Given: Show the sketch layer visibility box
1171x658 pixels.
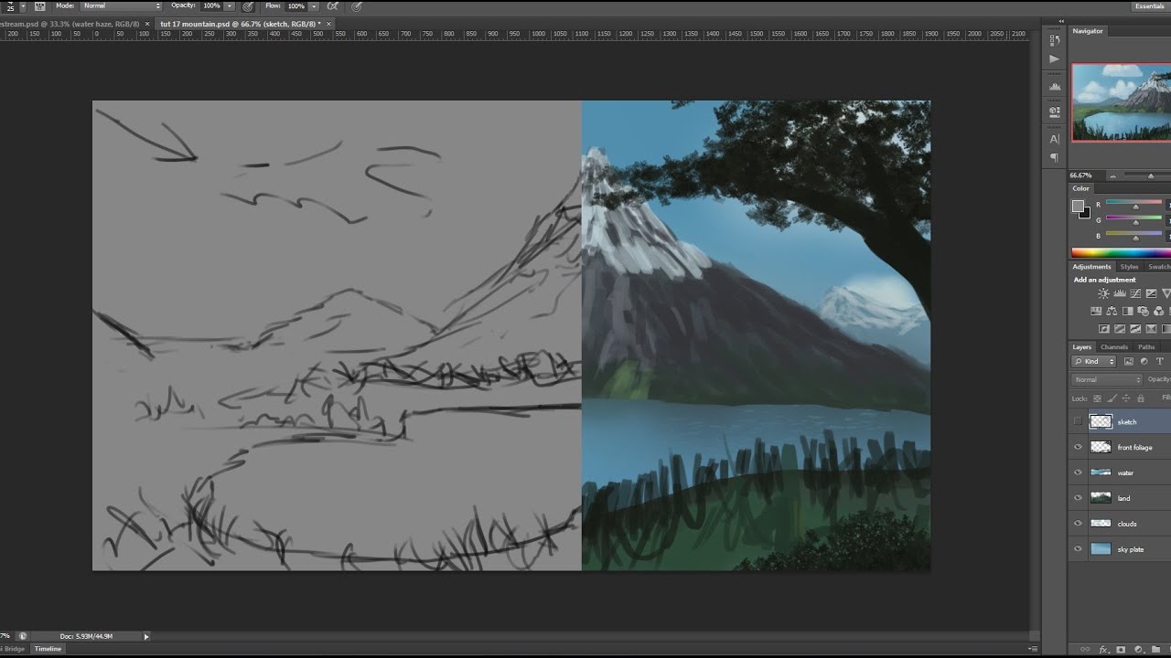Looking at the screenshot, I should click(1078, 421).
